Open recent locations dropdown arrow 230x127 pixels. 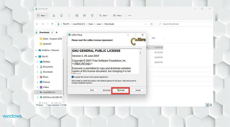click(48, 24)
